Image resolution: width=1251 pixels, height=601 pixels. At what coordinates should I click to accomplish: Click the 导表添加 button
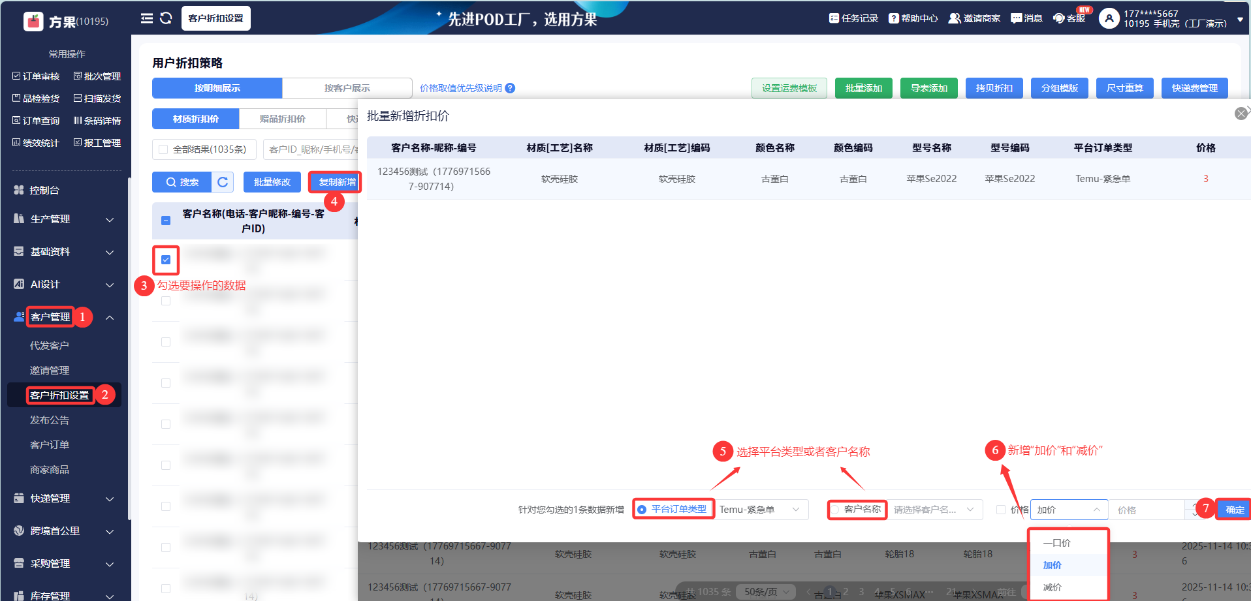pyautogui.click(x=929, y=88)
